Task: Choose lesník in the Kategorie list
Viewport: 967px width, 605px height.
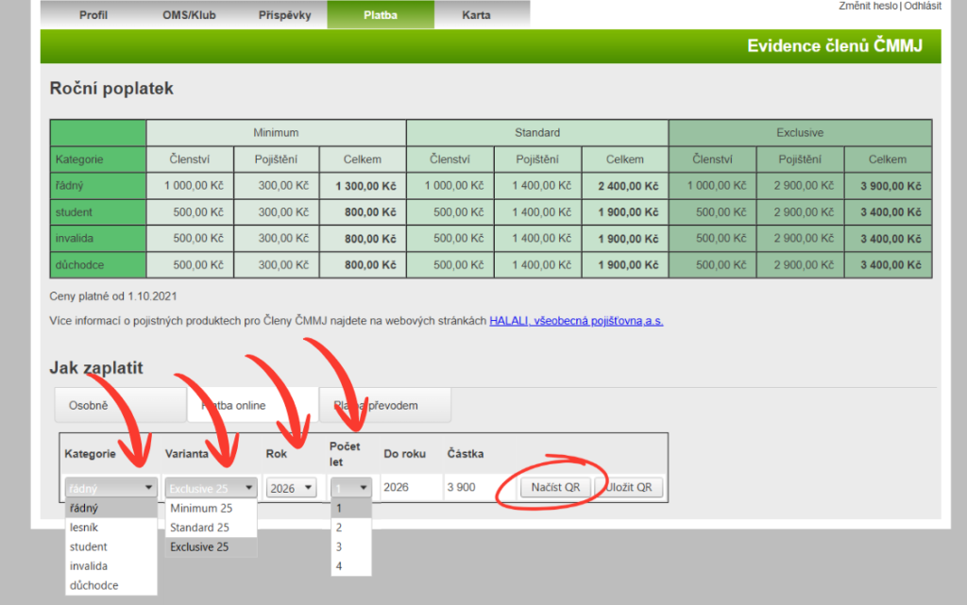Action: coord(111,528)
